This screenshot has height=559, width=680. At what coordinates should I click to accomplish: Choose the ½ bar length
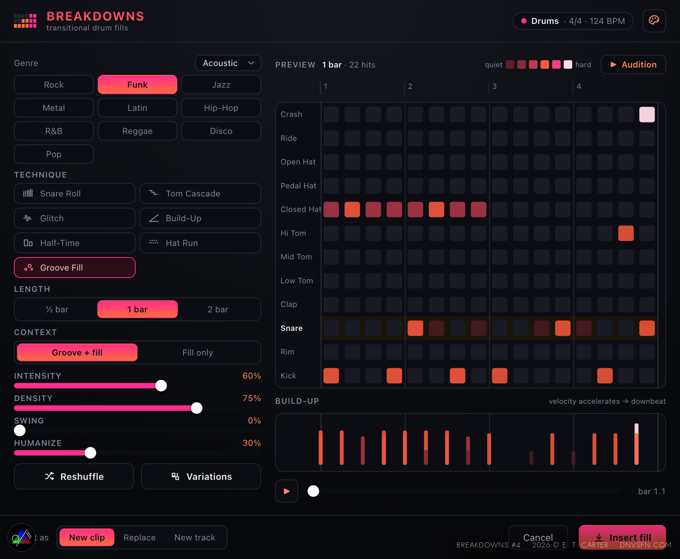57,309
